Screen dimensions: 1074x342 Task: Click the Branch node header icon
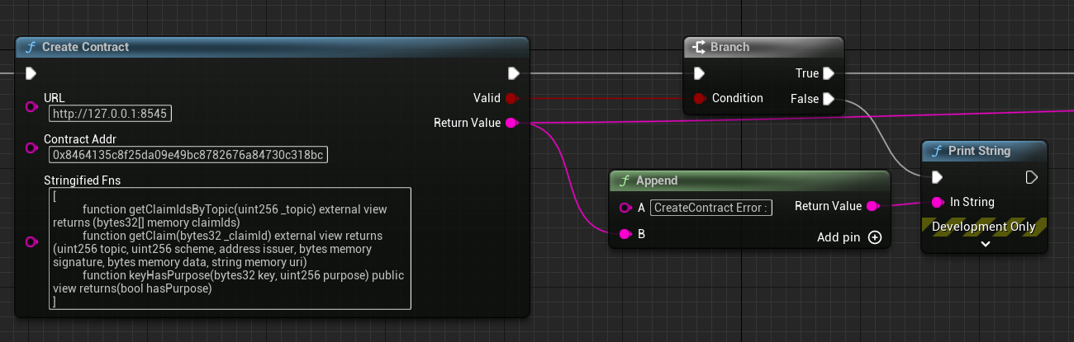[698, 48]
